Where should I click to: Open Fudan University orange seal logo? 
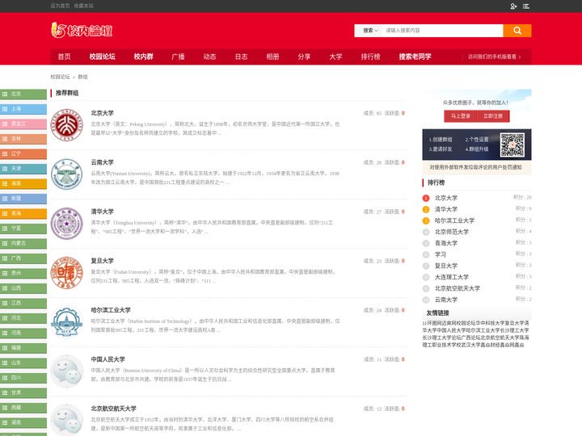[67, 273]
